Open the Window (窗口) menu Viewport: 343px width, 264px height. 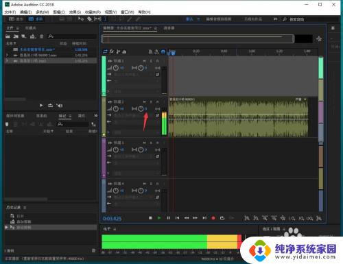click(x=128, y=12)
